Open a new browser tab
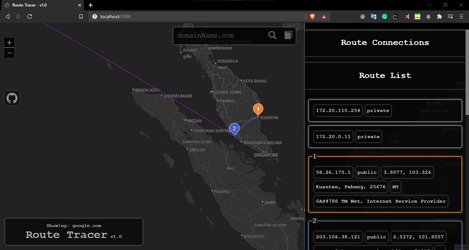Viewport: 469px width, 250px height. click(x=91, y=5)
